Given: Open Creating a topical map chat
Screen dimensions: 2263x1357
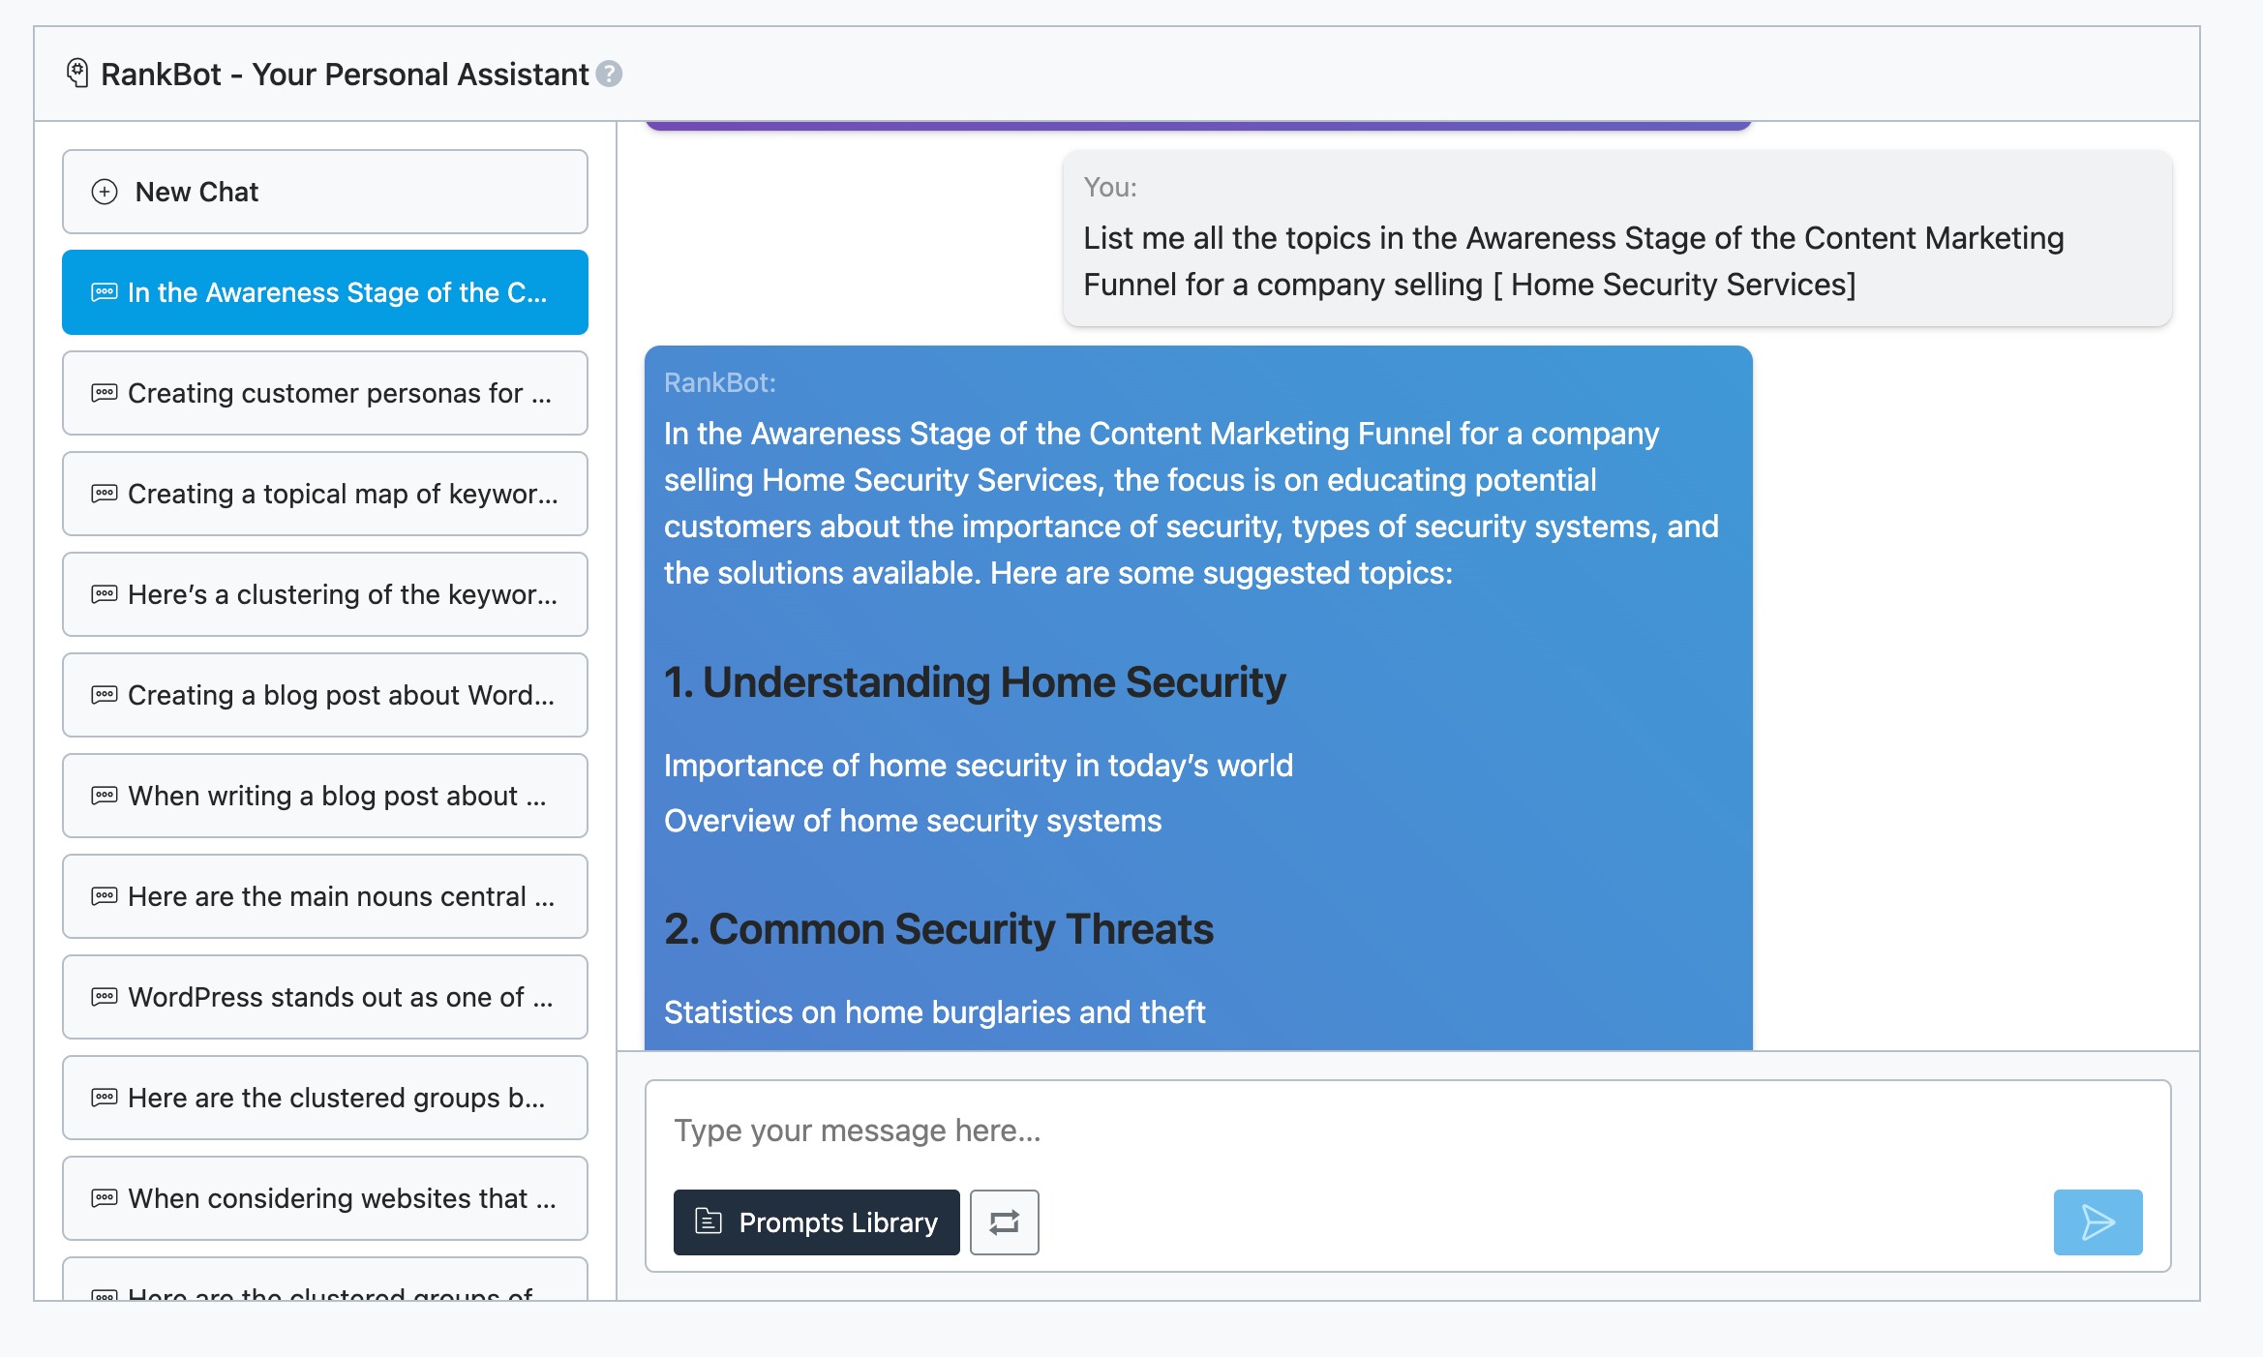Looking at the screenshot, I should point(324,494).
